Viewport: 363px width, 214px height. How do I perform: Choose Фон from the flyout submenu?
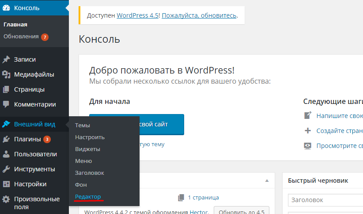click(x=81, y=185)
